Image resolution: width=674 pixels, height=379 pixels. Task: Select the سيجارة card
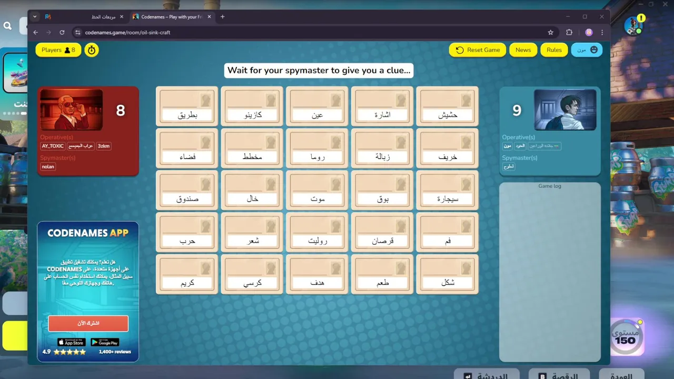click(x=447, y=190)
